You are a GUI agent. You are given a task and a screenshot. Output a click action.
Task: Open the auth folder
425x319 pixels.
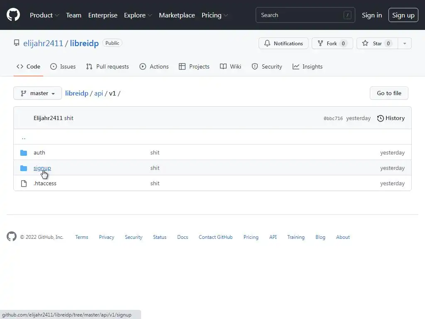click(x=39, y=153)
